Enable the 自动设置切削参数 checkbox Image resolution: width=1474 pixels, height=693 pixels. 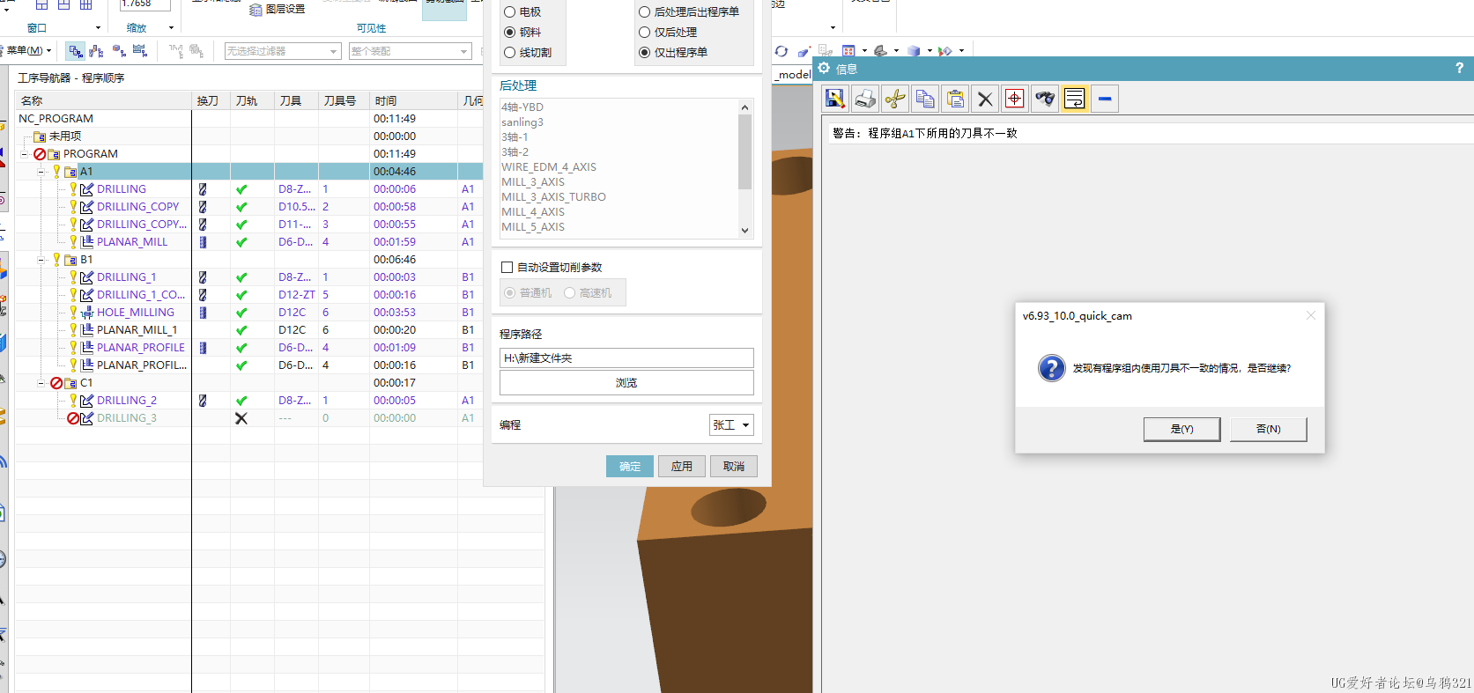507,268
